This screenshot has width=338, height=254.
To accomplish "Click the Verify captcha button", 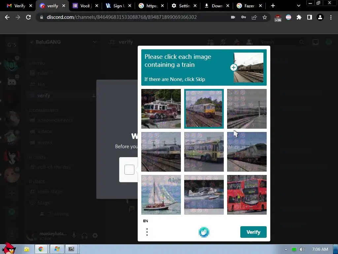I will point(253,232).
